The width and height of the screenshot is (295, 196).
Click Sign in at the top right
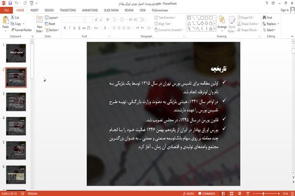(x=285, y=10)
